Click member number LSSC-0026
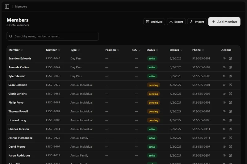The image size is (247, 164). [53, 138]
